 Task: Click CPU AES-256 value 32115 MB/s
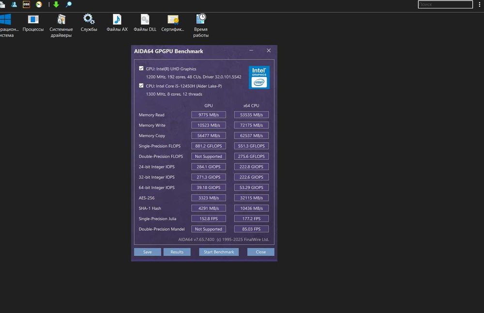[x=251, y=198]
